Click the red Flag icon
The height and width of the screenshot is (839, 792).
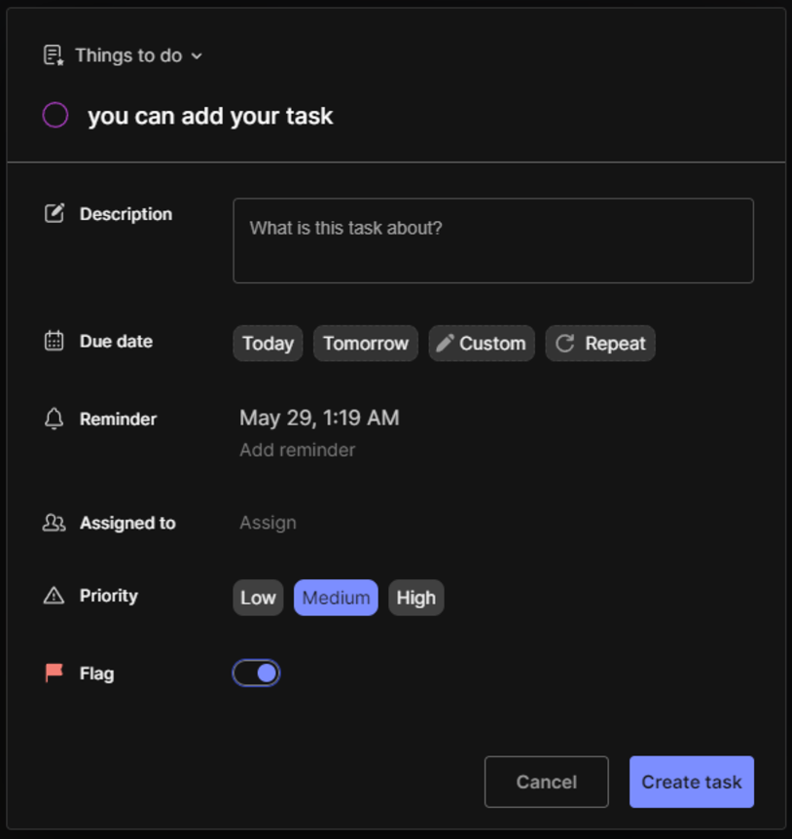tap(54, 673)
